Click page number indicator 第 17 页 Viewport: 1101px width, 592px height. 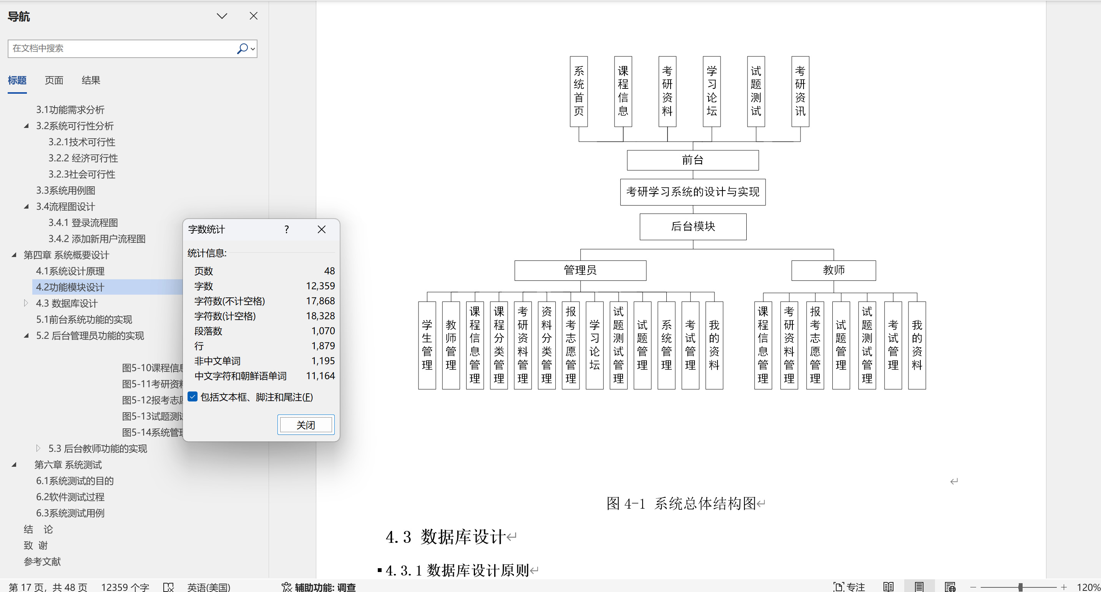pyautogui.click(x=48, y=587)
